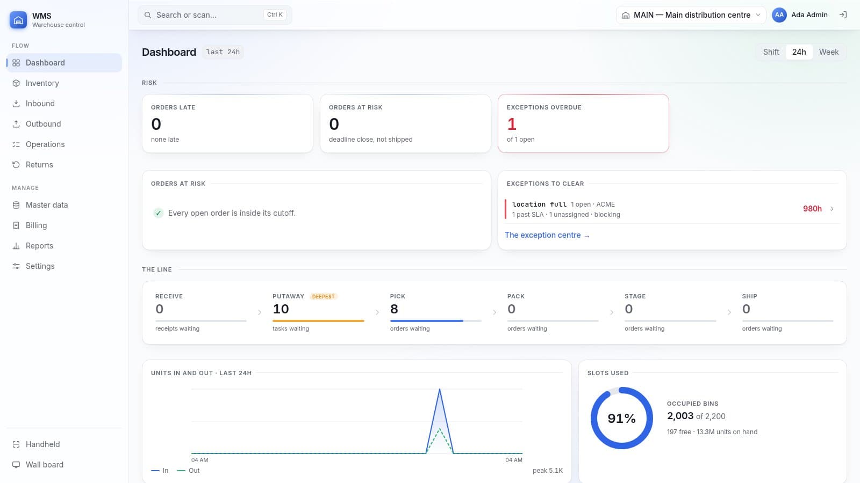Viewport: 860px width, 483px height.
Task: Open the Reports menu item
Action: pos(64,246)
